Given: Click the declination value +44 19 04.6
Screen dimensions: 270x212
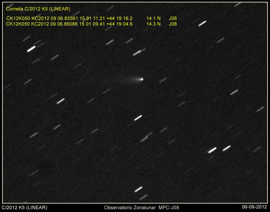Looking at the screenshot, I should [x=119, y=24].
